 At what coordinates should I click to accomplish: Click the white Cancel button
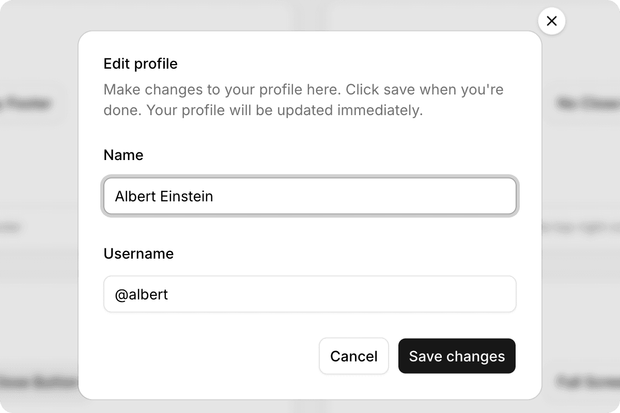[354, 356]
